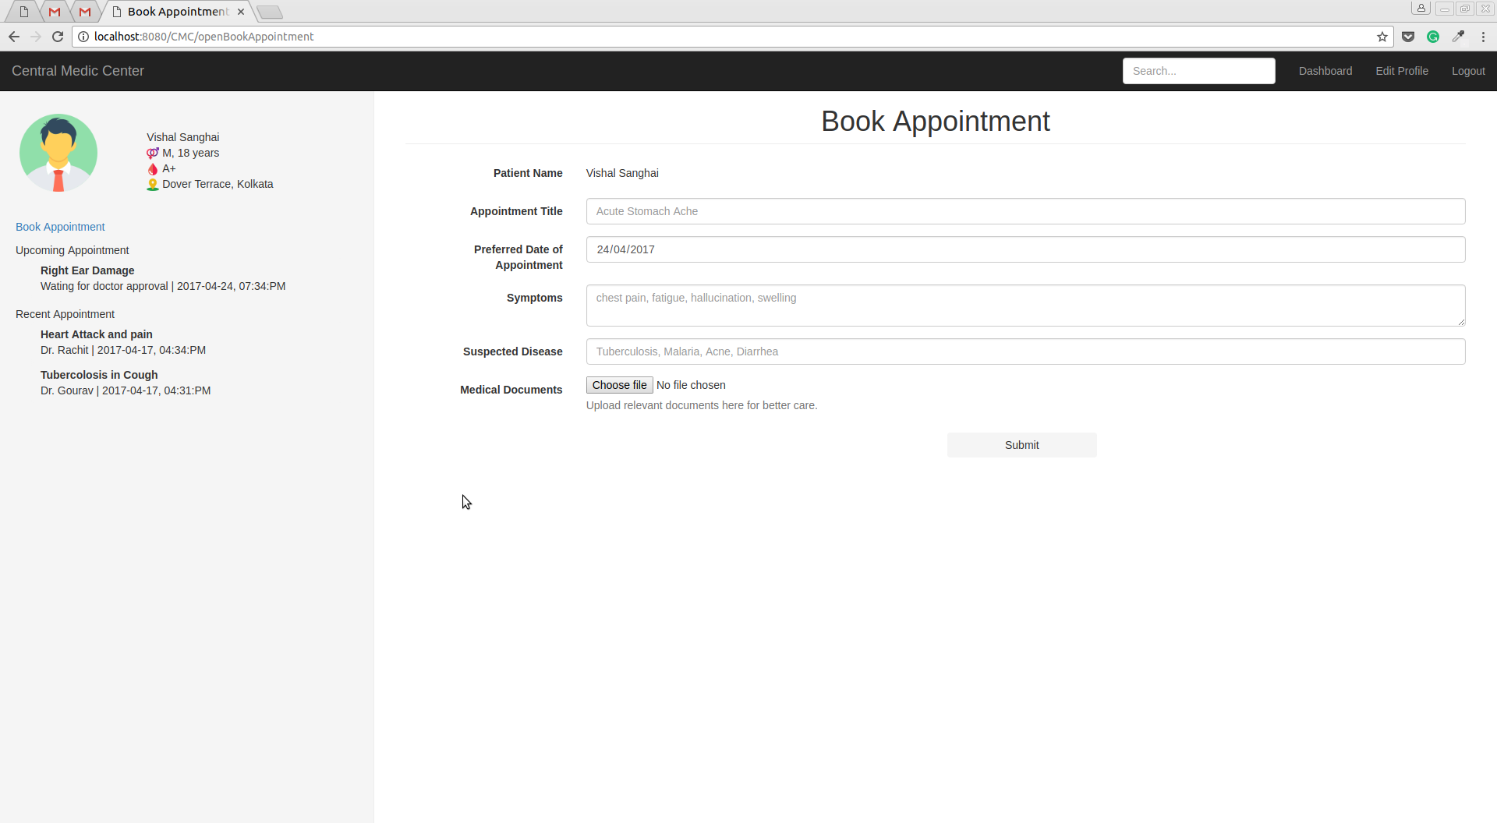The height and width of the screenshot is (823, 1497).
Task: Click the Book Appointment sidebar link
Action: 60,227
